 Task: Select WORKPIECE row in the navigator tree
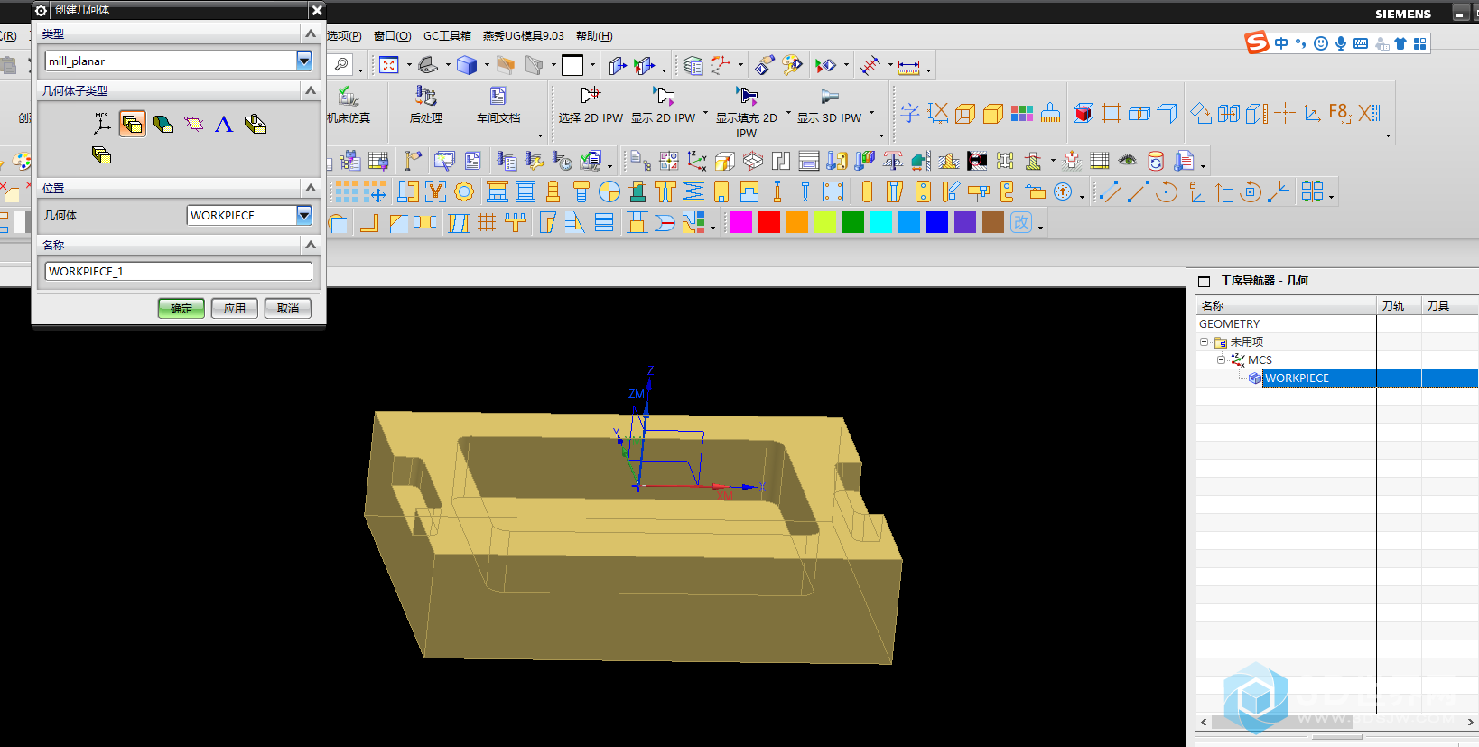1336,378
